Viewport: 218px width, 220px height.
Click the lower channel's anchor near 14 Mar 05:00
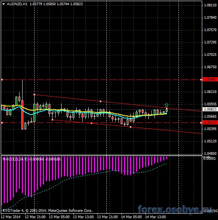point(130,127)
